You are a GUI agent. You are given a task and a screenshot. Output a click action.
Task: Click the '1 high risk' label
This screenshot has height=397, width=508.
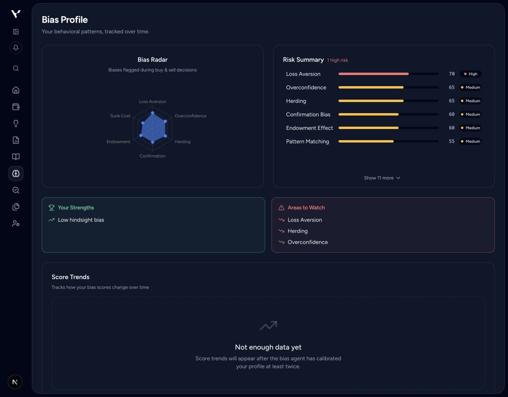(337, 60)
